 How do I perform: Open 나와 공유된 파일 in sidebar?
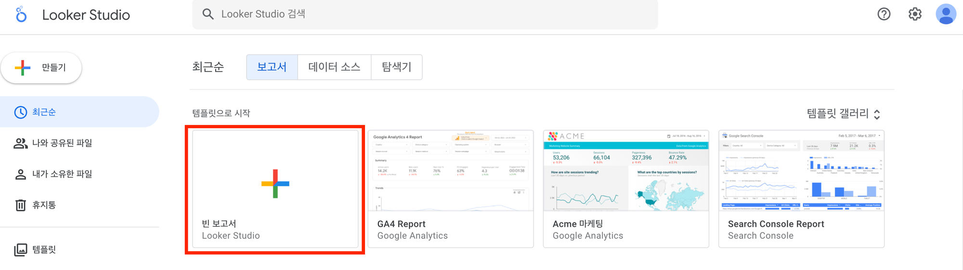[79, 143]
